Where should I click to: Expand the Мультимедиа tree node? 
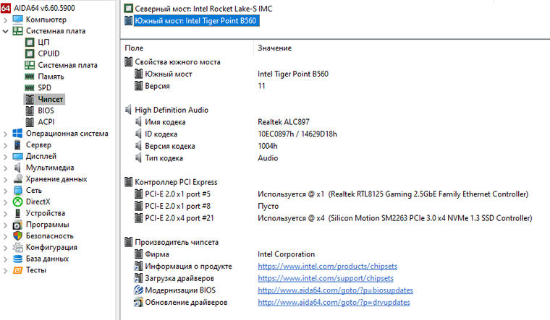coord(5,168)
